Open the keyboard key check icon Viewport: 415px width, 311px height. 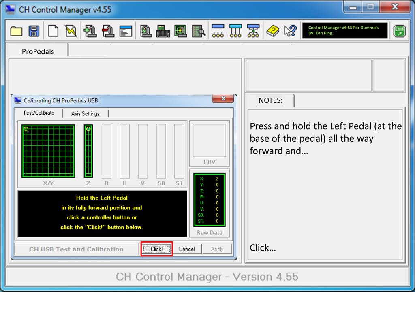[x=163, y=31]
